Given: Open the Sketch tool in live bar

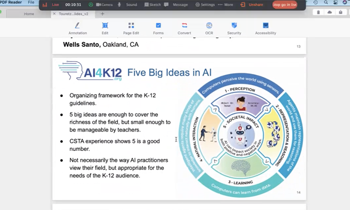Looking at the screenshot, I should pos(153,5).
